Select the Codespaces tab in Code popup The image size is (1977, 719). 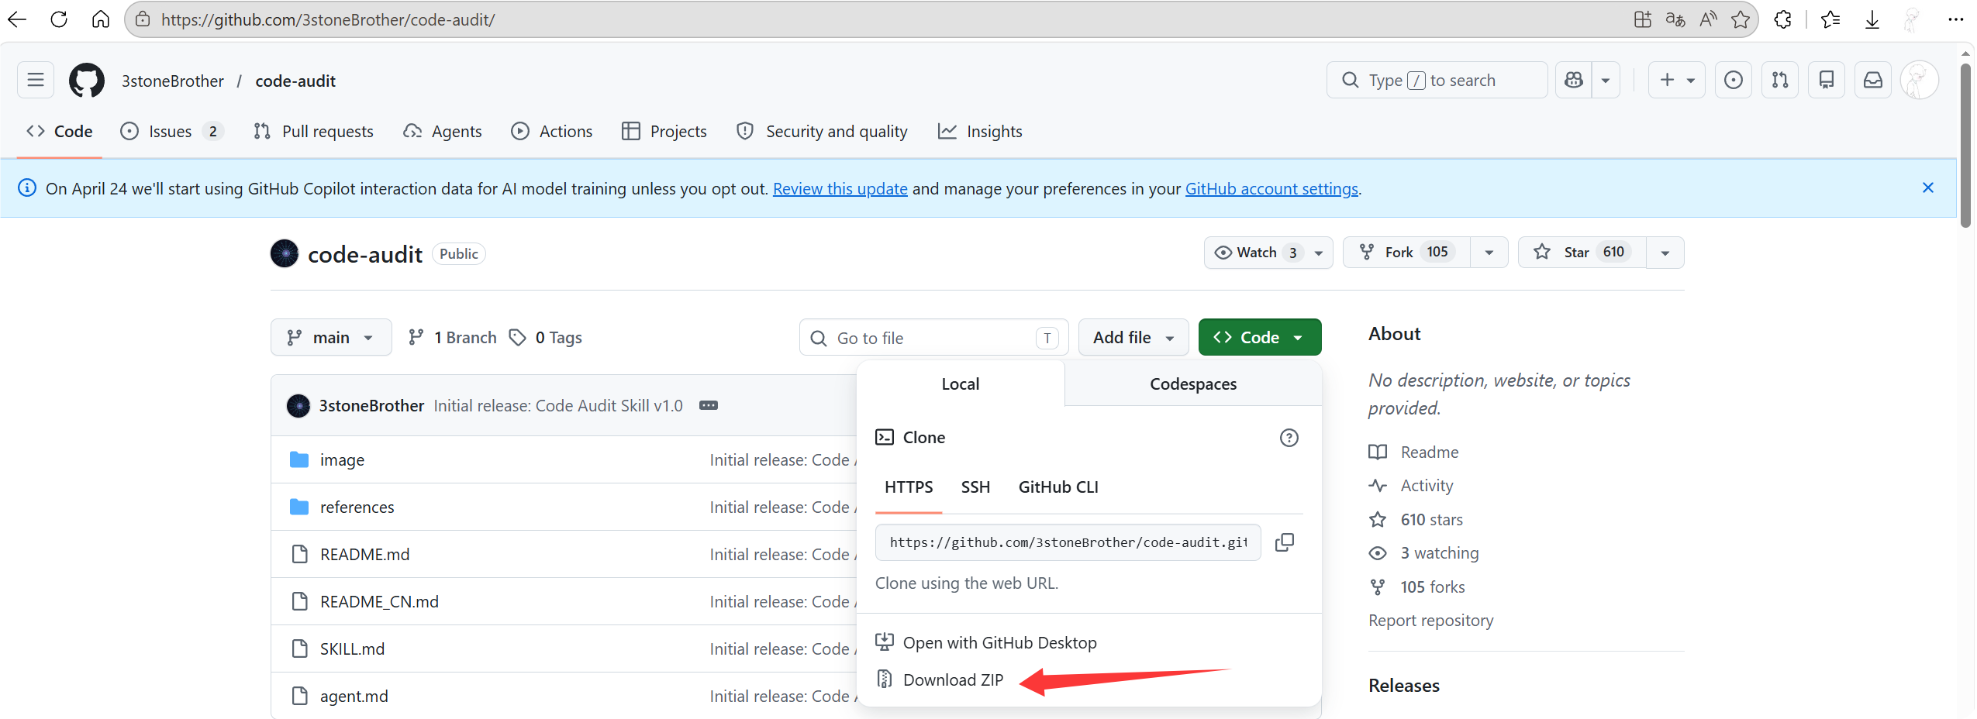(x=1193, y=384)
